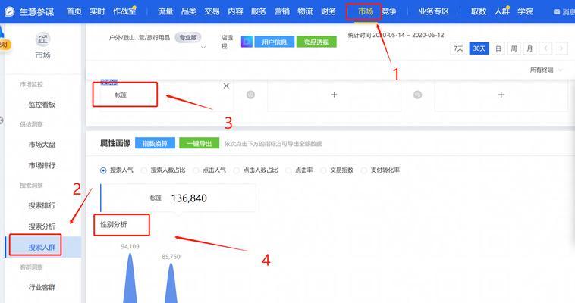Select 点击人气 radio button
Screen dimensions: 575x303
196,170
